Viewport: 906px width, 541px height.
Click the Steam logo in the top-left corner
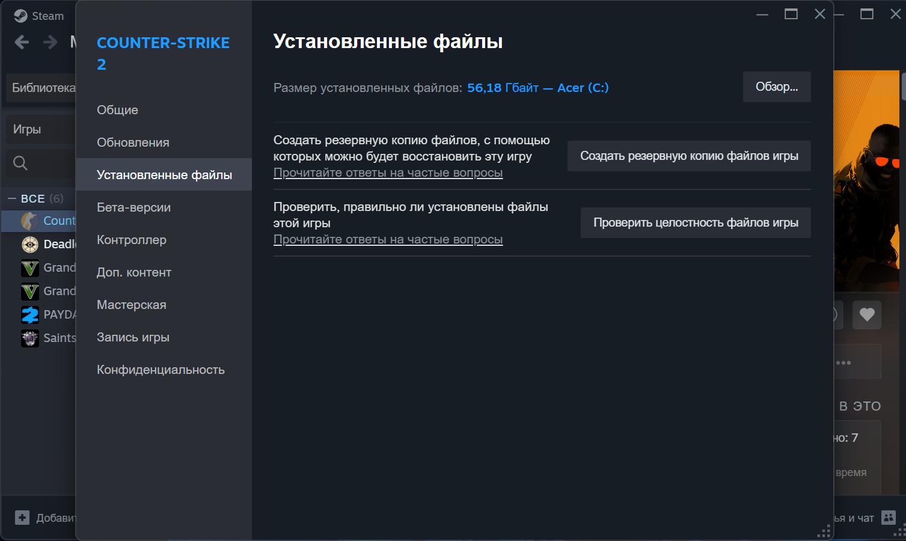[20, 16]
